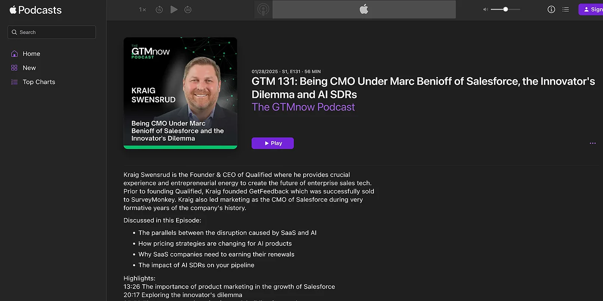Play the GTM 131 episode
This screenshot has width=603, height=301.
click(273, 143)
